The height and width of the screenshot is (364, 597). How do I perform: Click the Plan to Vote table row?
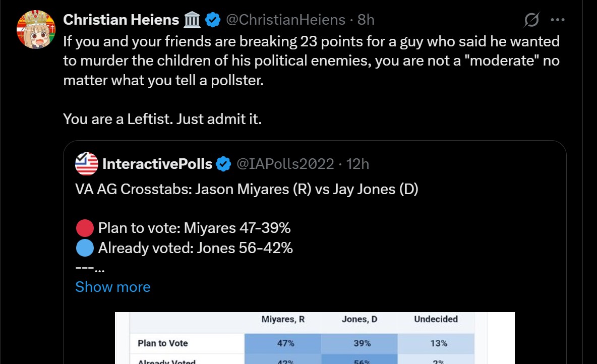click(302, 343)
